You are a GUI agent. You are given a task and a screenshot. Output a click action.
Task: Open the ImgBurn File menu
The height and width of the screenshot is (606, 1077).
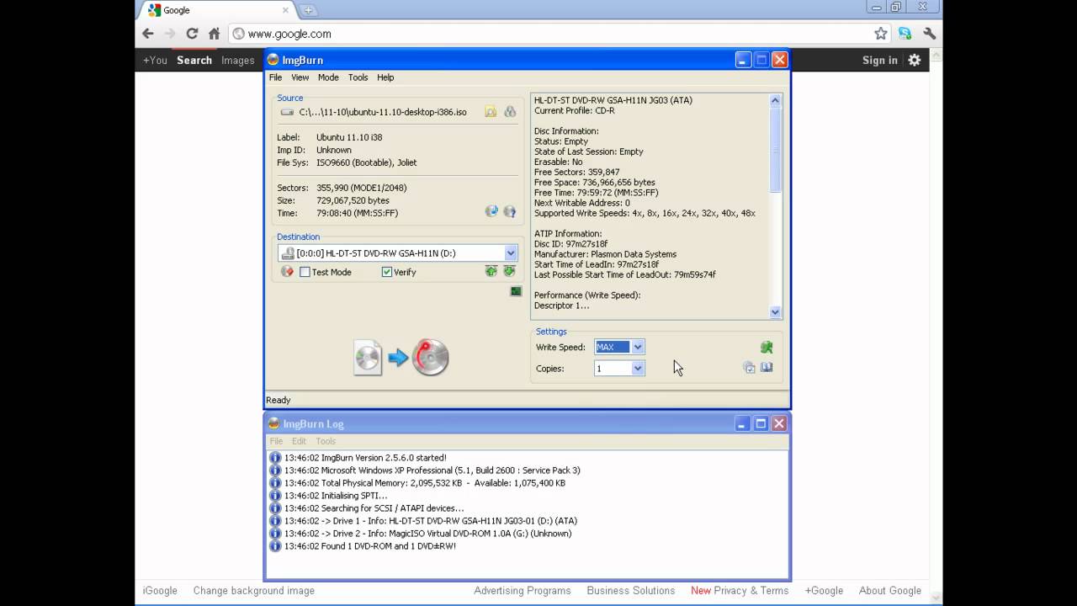coord(275,77)
